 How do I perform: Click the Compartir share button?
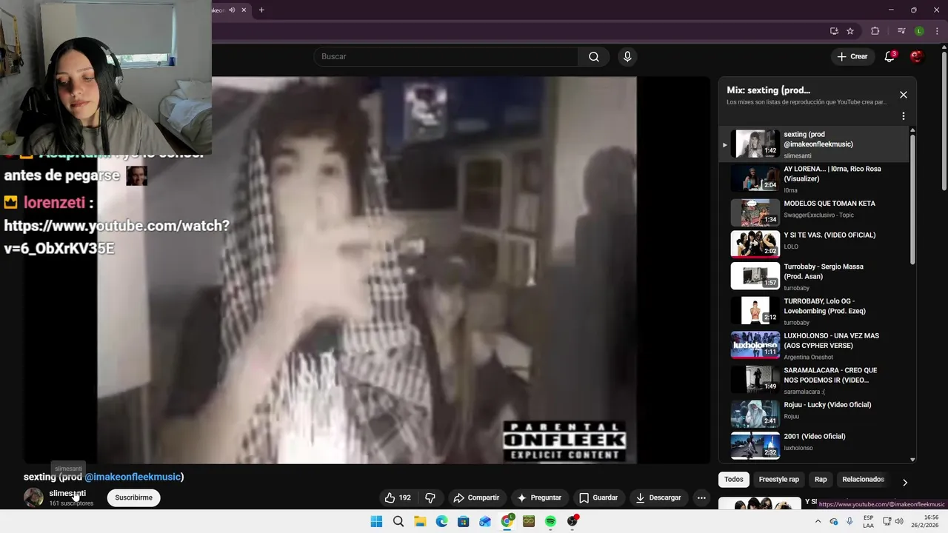pos(476,498)
